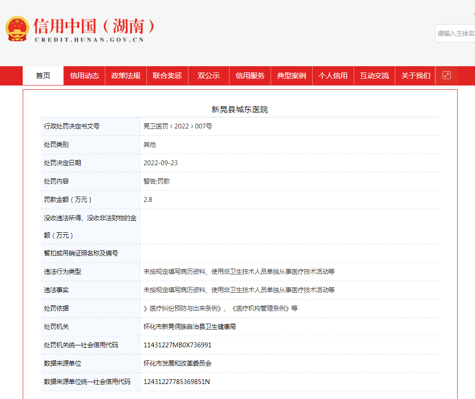Image resolution: width=475 pixels, height=399 pixels.
Task: Navigate to 信用服务
Action: (x=250, y=76)
